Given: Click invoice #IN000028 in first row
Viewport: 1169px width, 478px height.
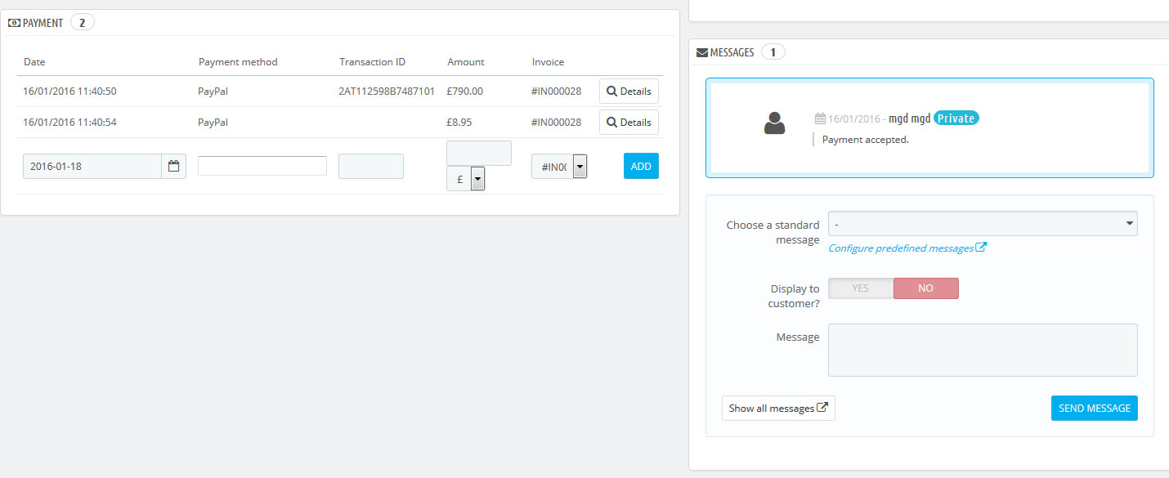Looking at the screenshot, I should pos(557,92).
